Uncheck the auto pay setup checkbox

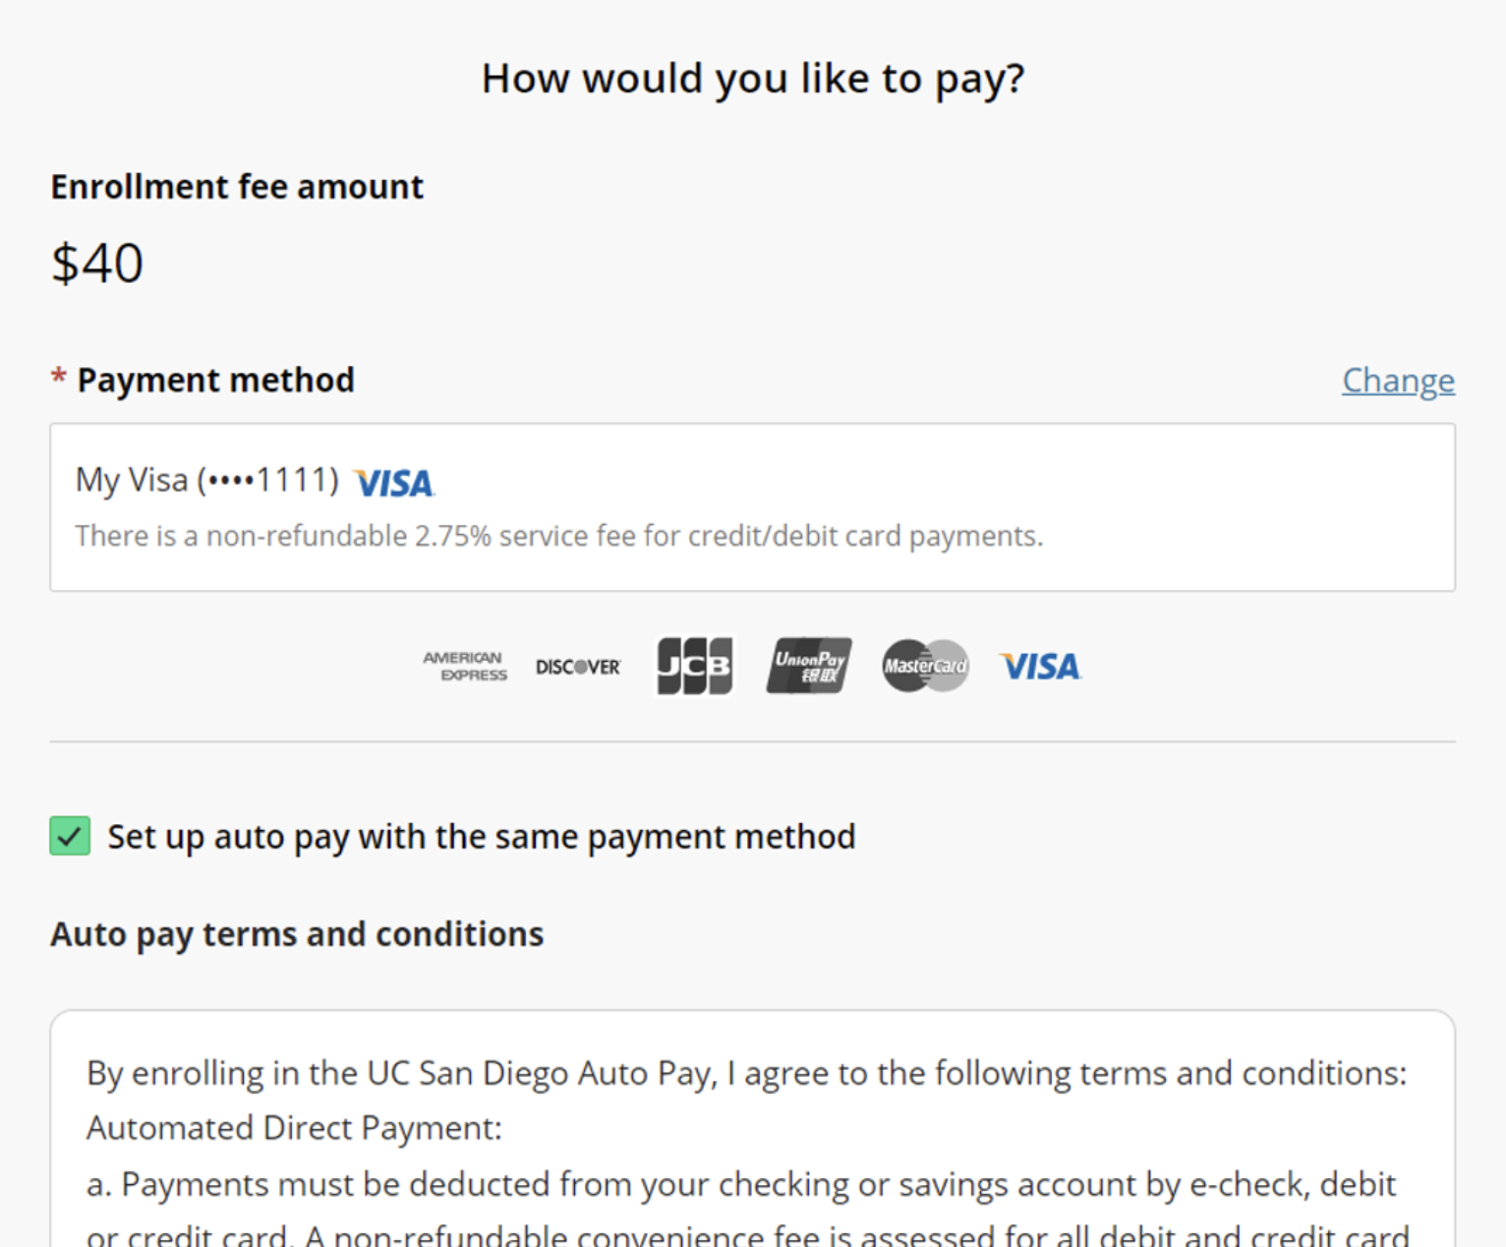point(70,836)
